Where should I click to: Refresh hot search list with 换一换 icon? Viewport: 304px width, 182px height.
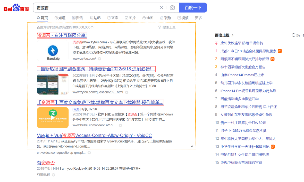click(293, 35)
